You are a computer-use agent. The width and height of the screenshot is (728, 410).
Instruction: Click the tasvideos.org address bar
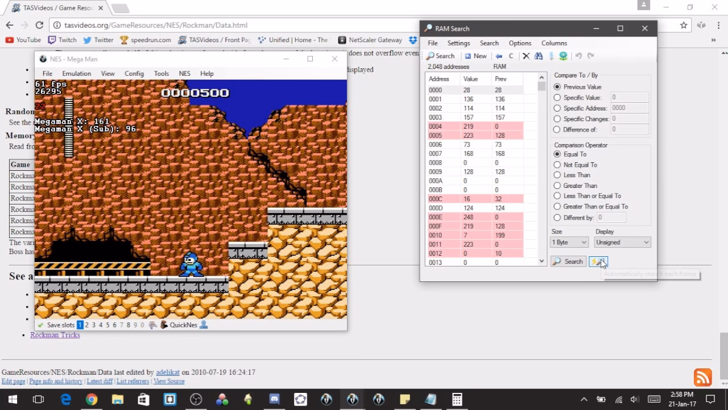pos(364,25)
